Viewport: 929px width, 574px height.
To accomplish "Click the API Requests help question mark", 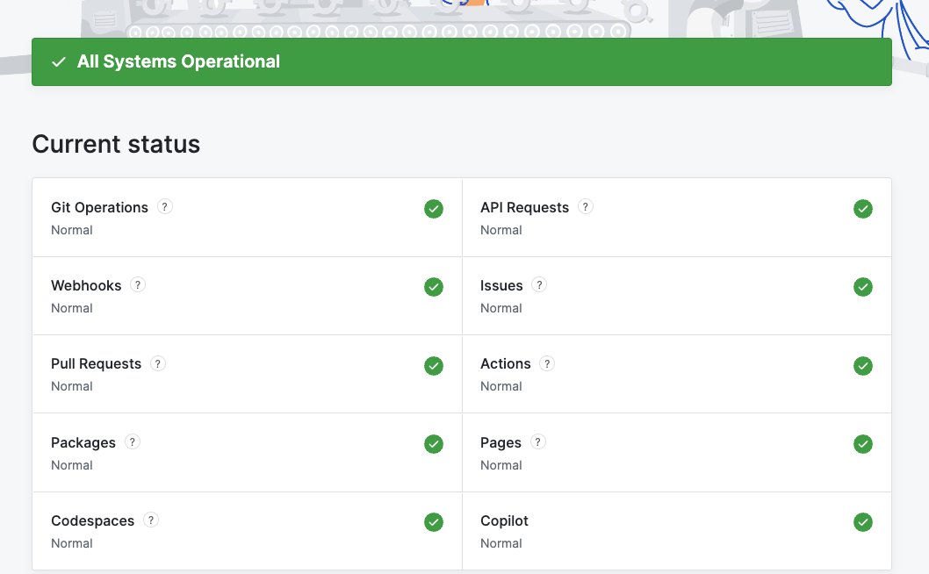I will click(586, 207).
